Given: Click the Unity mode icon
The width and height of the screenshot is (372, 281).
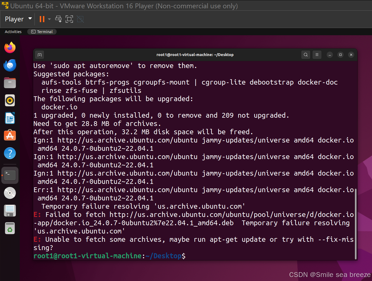Looking at the screenshot, I should (80, 19).
